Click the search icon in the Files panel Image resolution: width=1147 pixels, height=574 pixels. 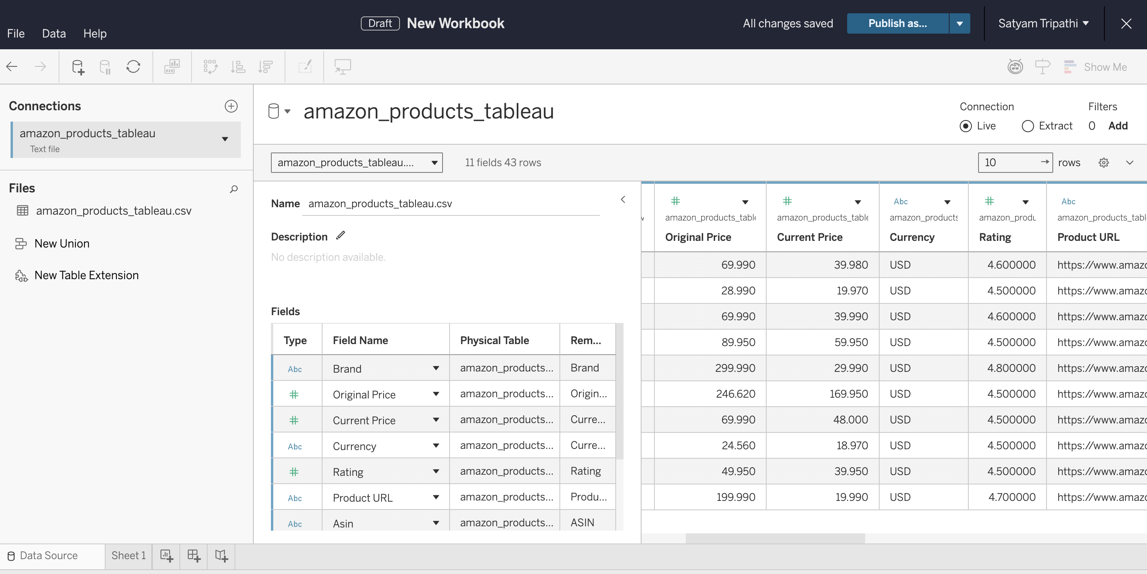coord(233,189)
